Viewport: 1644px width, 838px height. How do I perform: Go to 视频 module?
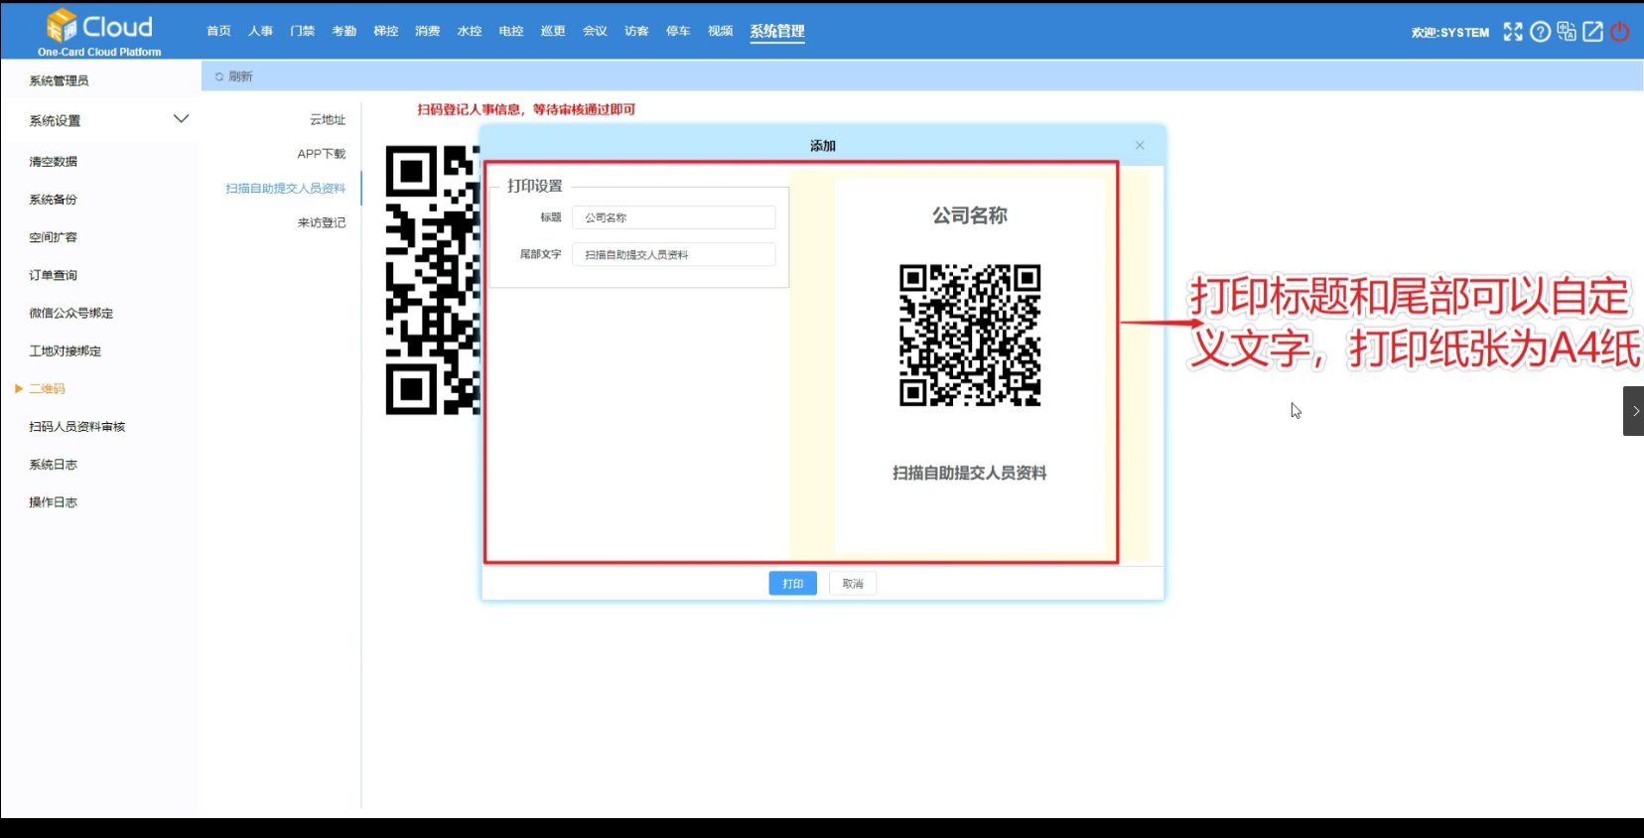coord(720,31)
